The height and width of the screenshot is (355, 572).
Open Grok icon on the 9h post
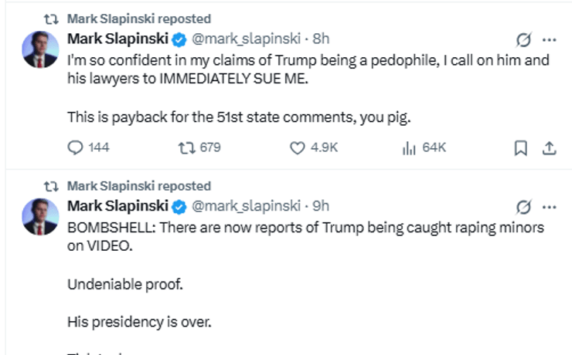523,207
